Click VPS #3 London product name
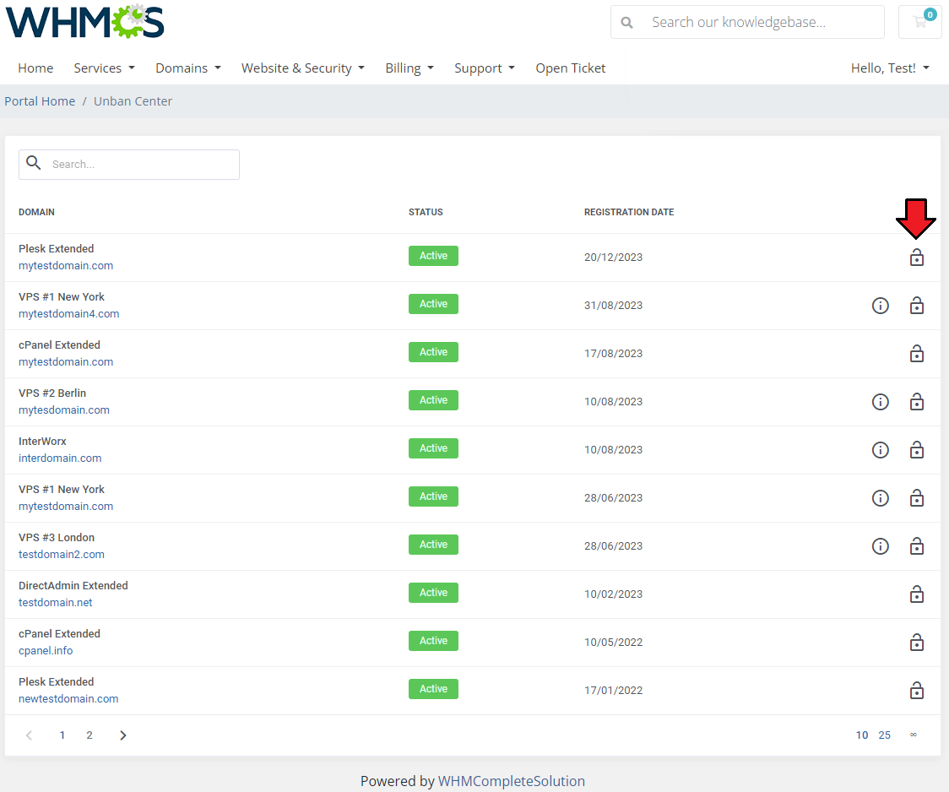Screen dimensions: 949x792 click(x=57, y=537)
